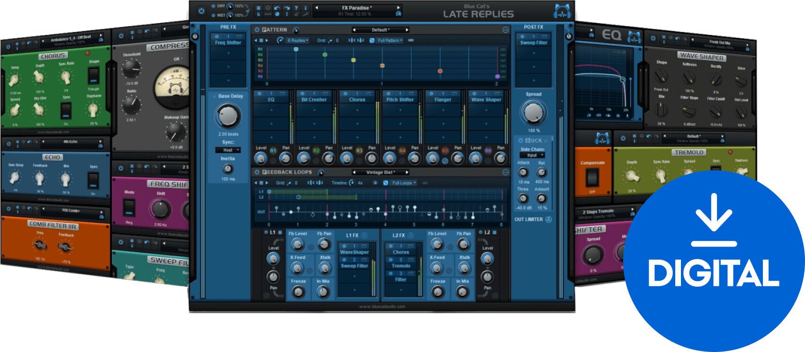
Task: Open the Default pattern preset selector
Action: click(381, 30)
